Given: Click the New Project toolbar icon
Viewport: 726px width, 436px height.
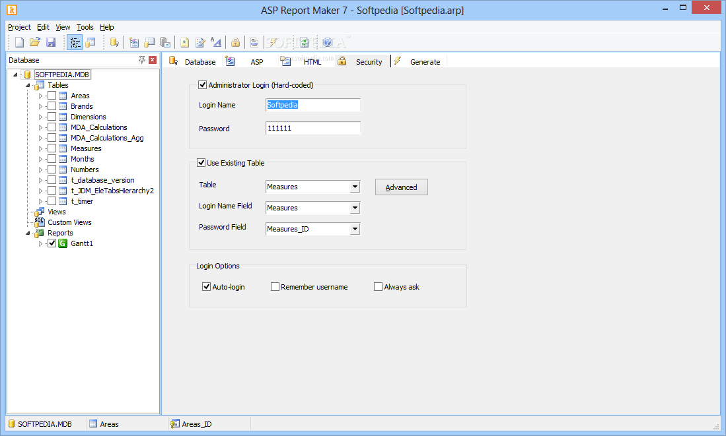Looking at the screenshot, I should [x=19, y=42].
